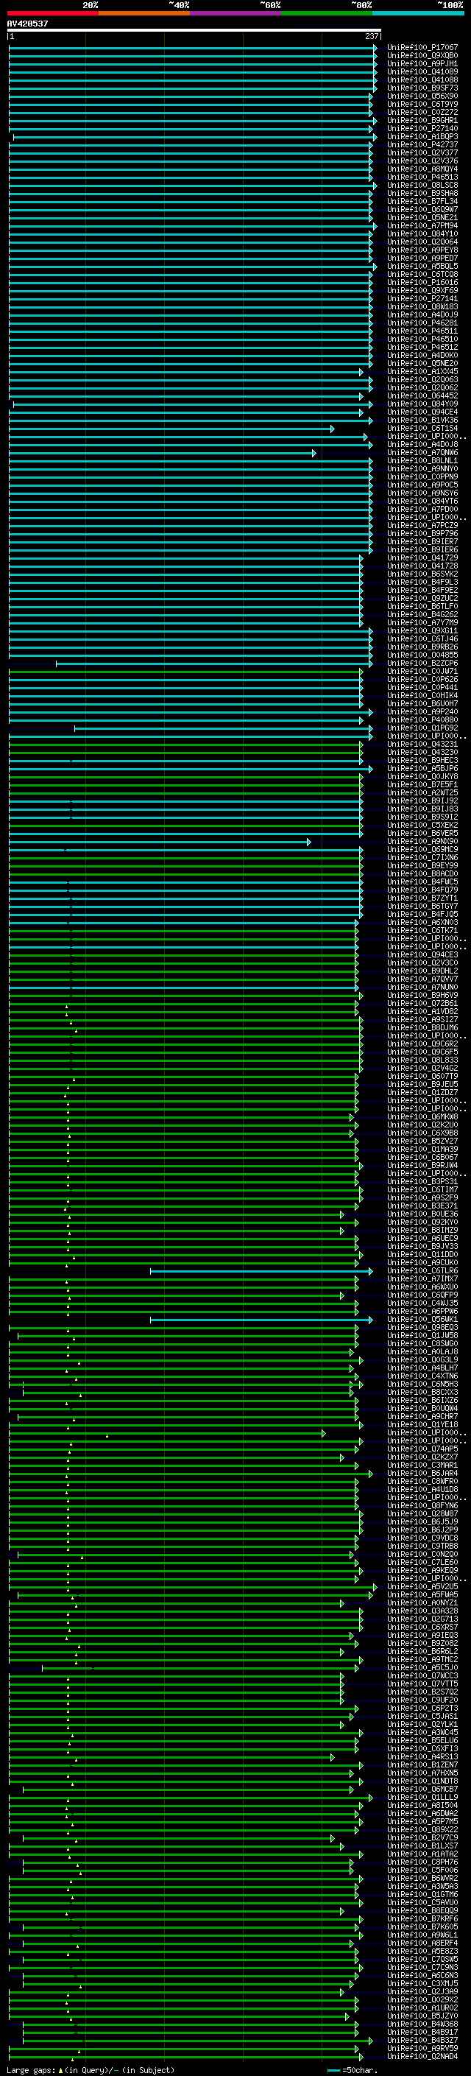Select hit label UniRef100_Q94CE3

(x=422, y=955)
